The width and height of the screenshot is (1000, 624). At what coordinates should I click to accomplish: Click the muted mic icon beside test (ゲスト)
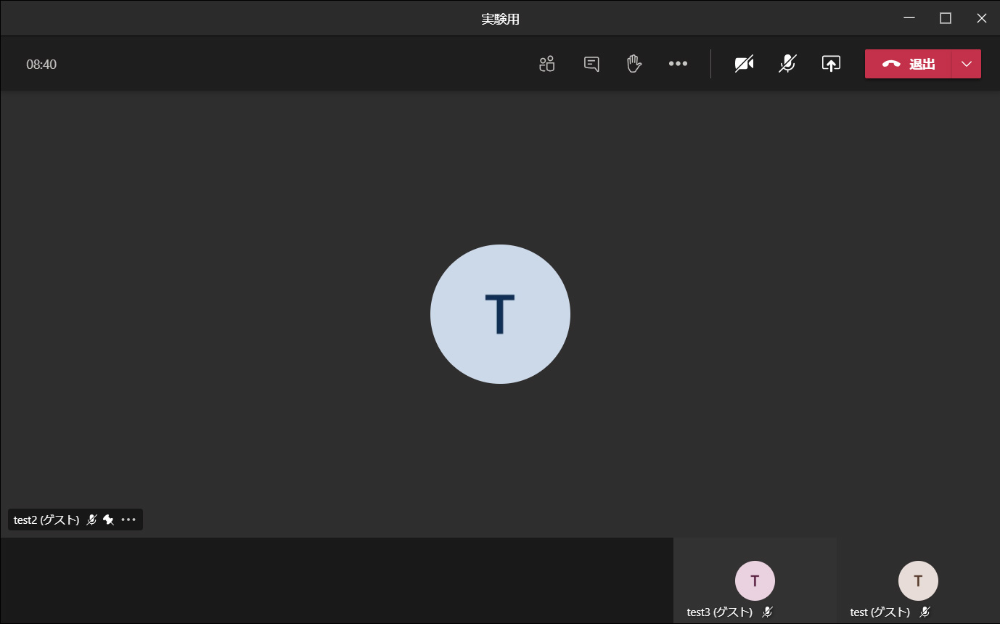pos(925,612)
